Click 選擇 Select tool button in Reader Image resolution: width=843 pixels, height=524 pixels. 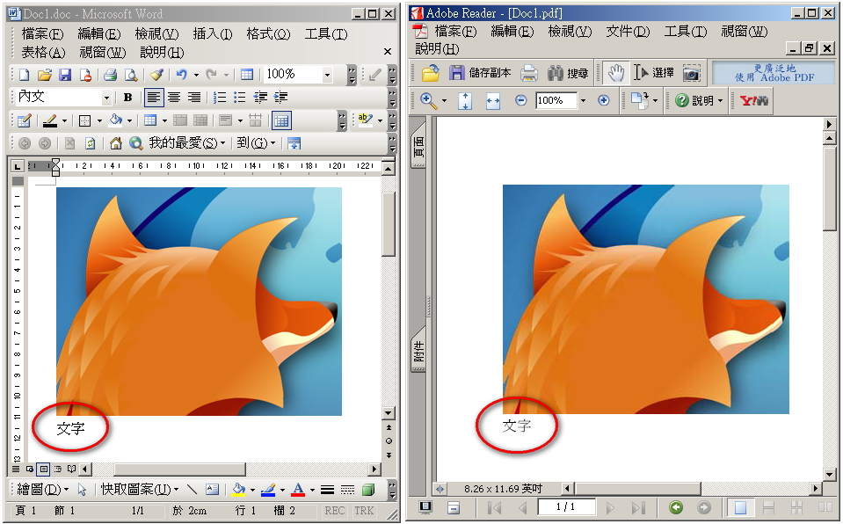(653, 73)
